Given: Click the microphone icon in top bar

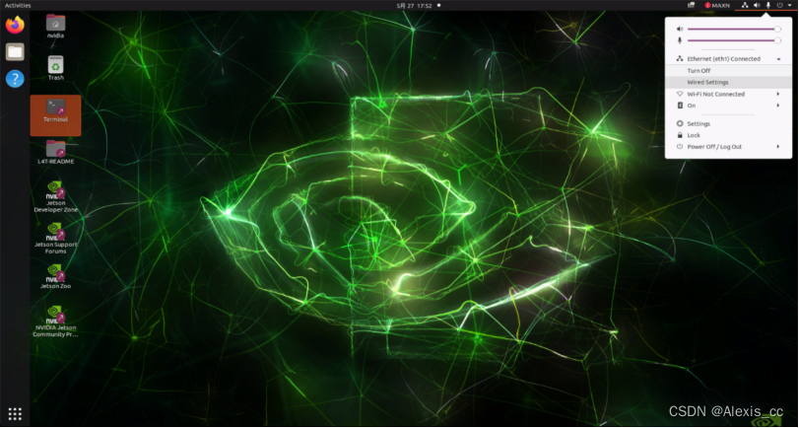Looking at the screenshot, I should coord(767,6).
